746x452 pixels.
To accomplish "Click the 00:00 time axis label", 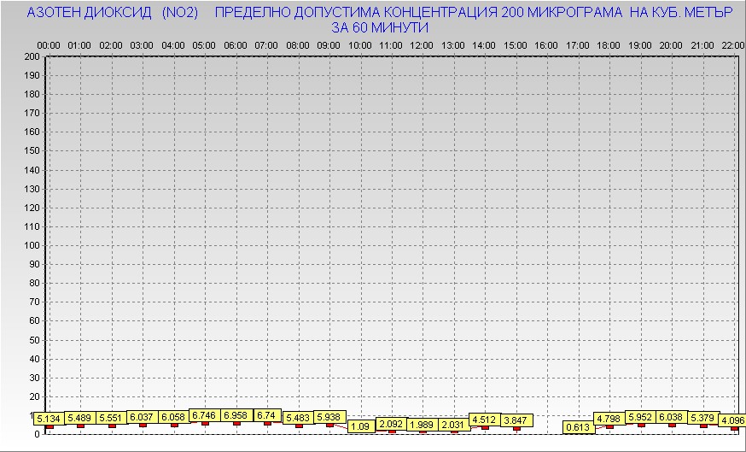I will pos(49,44).
